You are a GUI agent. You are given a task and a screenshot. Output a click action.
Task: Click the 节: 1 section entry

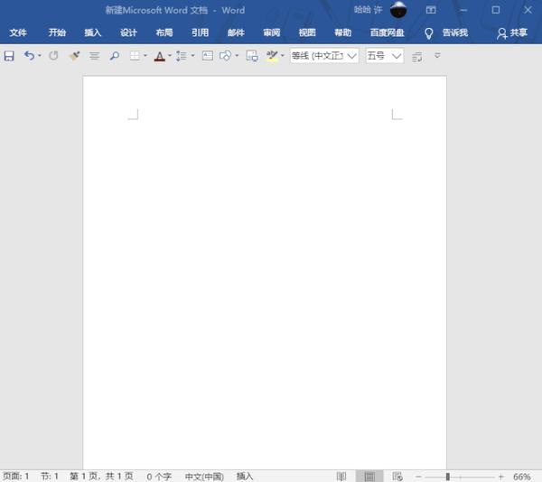[x=50, y=477]
